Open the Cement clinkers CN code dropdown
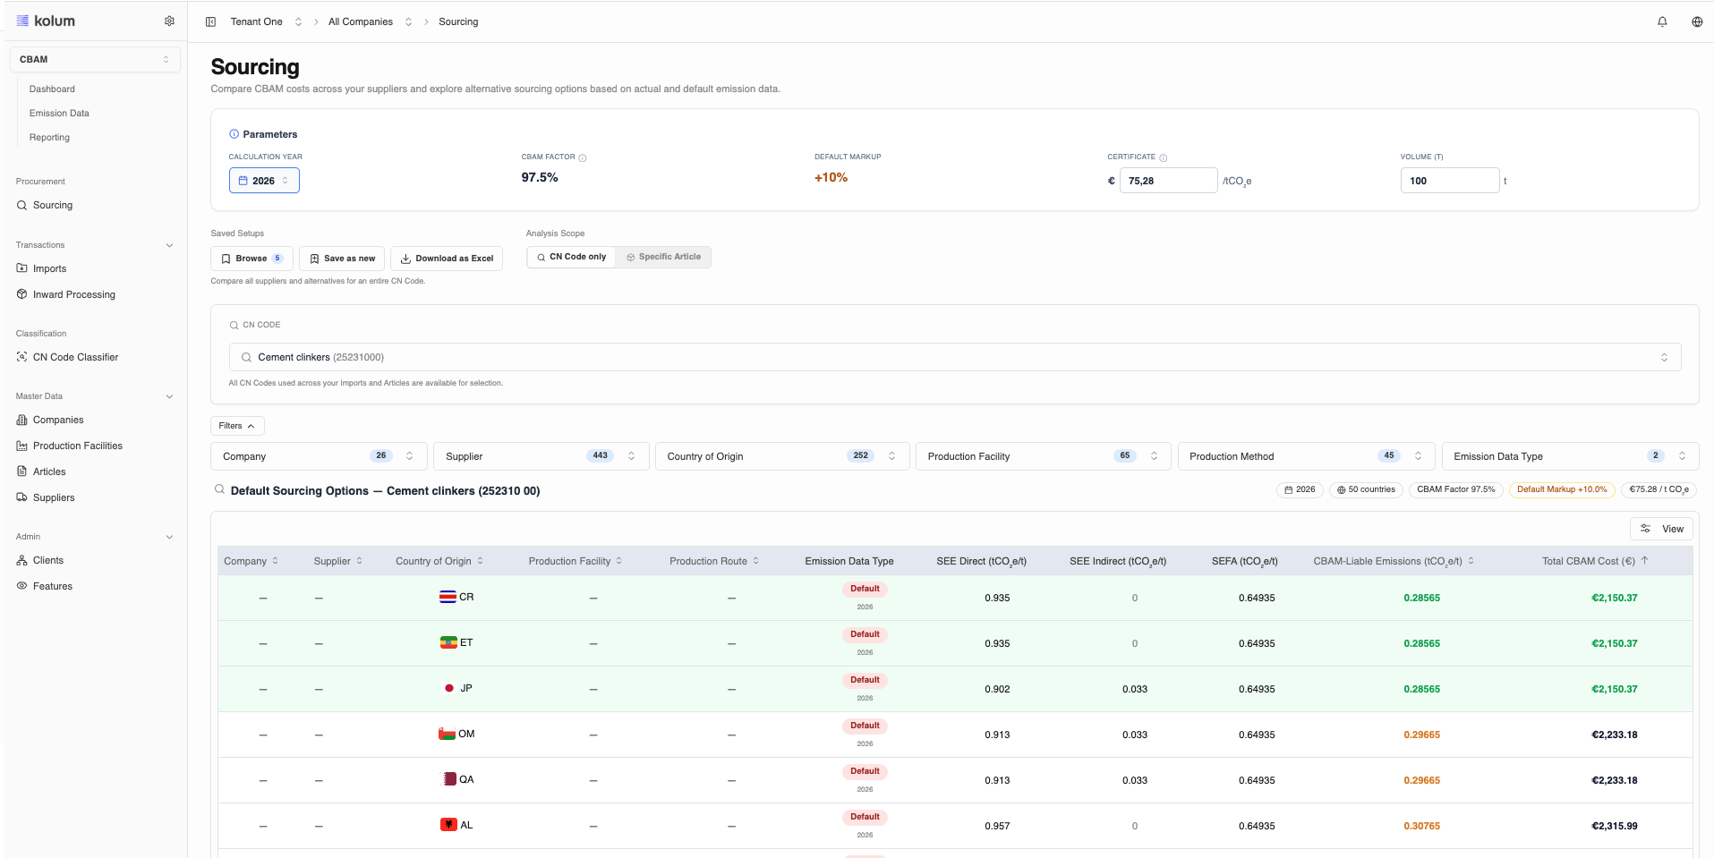This screenshot has height=858, width=1714. 955,357
